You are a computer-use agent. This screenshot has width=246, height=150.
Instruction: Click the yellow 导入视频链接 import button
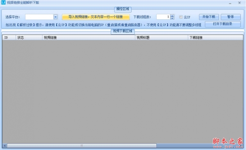(96, 17)
